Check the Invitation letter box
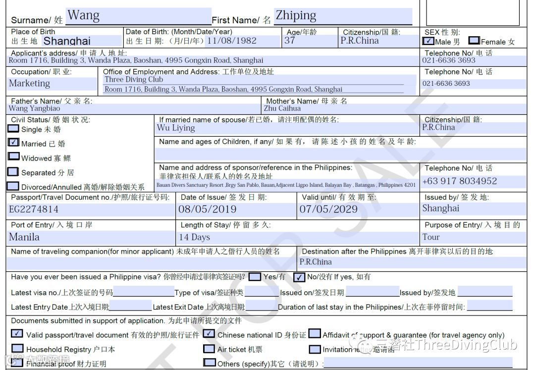The height and width of the screenshot is (370, 535). point(315,349)
